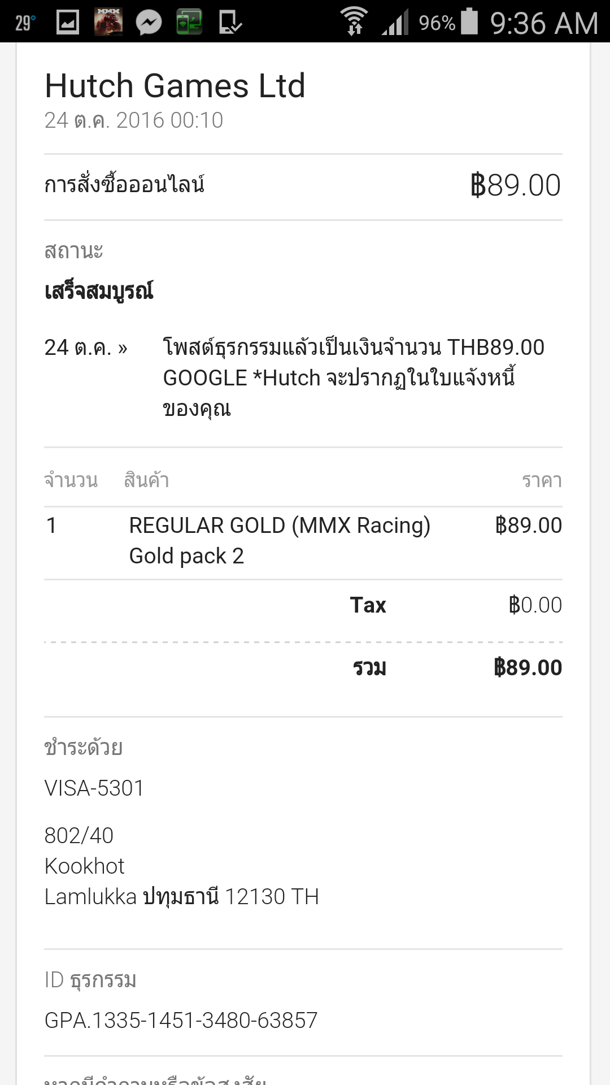Tap the 29° temperature indicator
The height and width of the screenshot is (1085, 610).
25,23
